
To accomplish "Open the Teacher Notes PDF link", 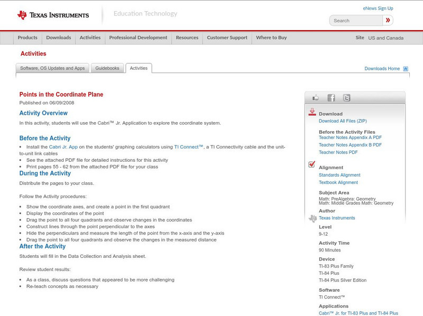I will pyautogui.click(x=338, y=152).
